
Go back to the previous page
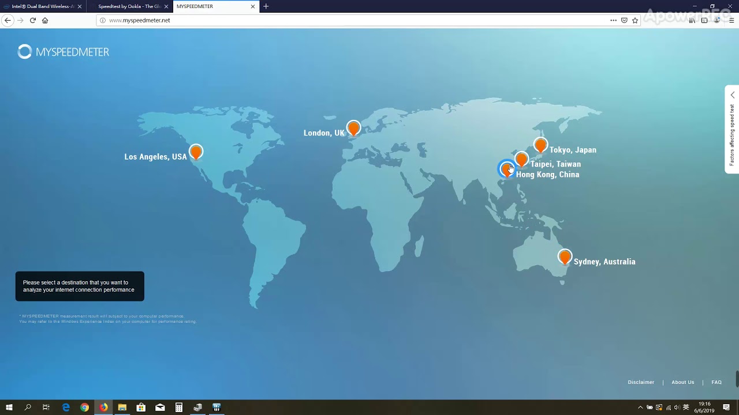tap(8, 20)
